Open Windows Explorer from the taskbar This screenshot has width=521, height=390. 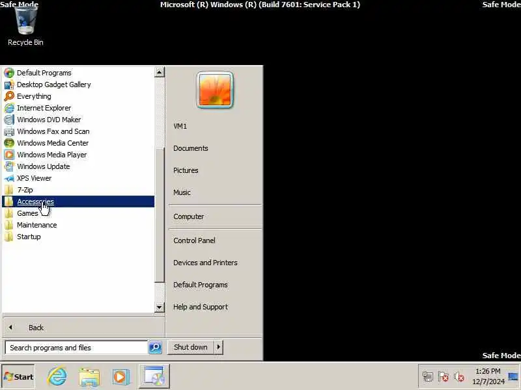(89, 376)
